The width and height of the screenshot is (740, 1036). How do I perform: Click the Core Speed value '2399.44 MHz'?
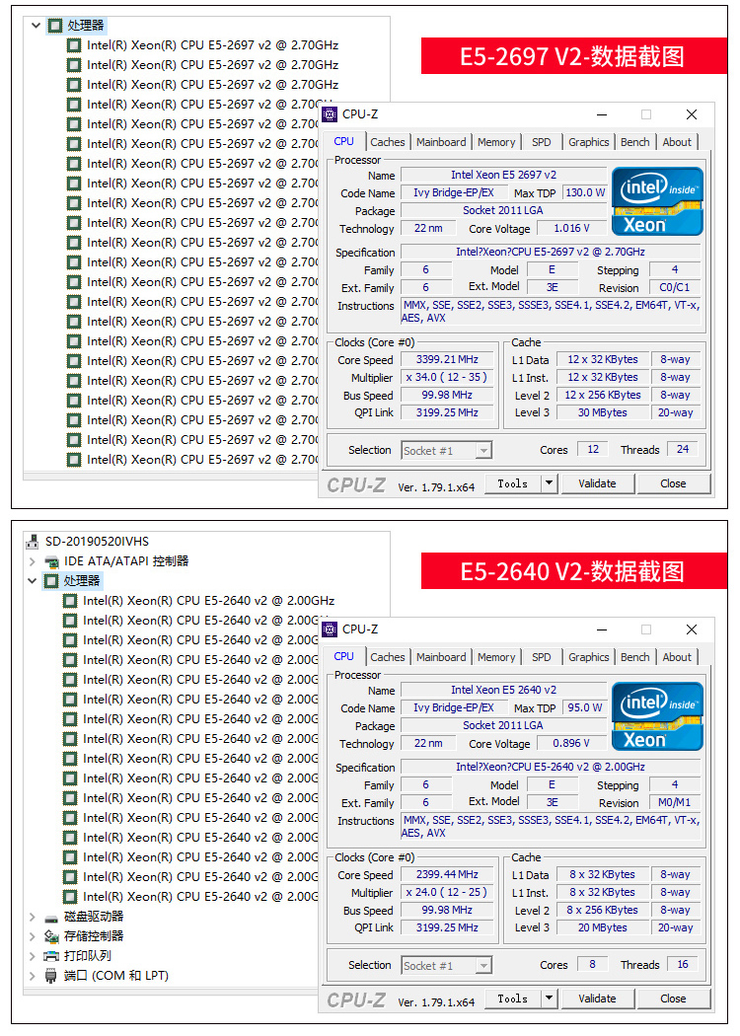(x=447, y=874)
